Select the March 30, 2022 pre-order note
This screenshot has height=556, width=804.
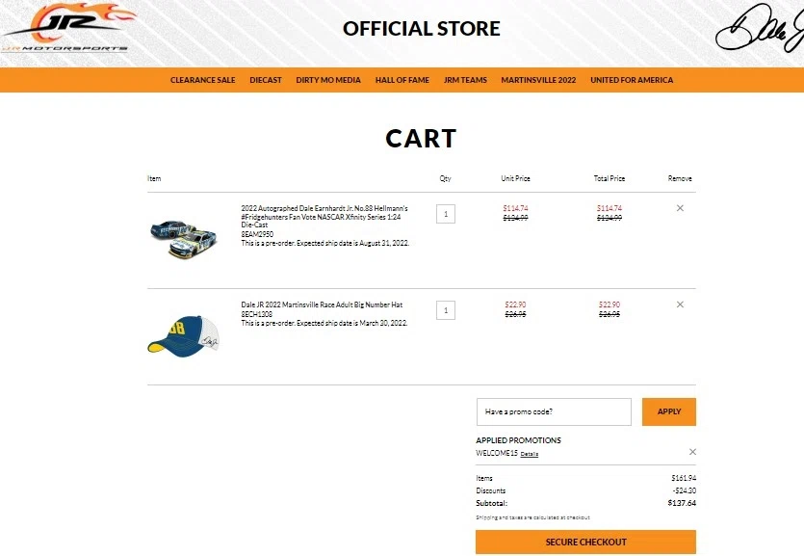click(324, 323)
